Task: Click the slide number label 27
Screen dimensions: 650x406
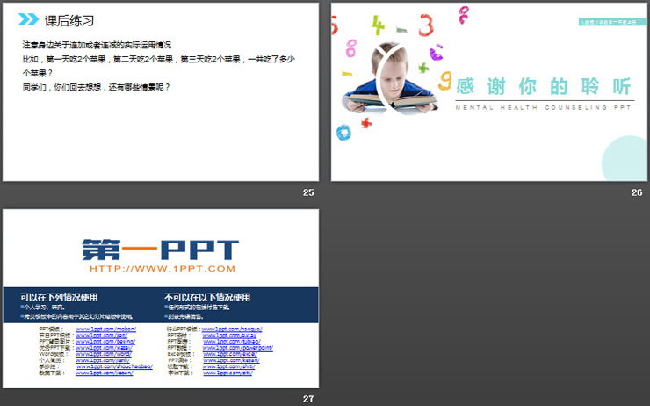Action: (308, 399)
